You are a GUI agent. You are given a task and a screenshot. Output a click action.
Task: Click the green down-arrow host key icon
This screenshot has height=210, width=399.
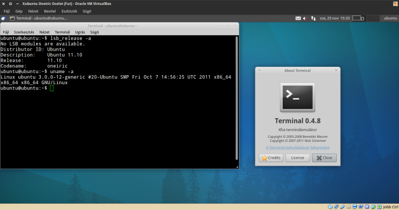(379, 207)
